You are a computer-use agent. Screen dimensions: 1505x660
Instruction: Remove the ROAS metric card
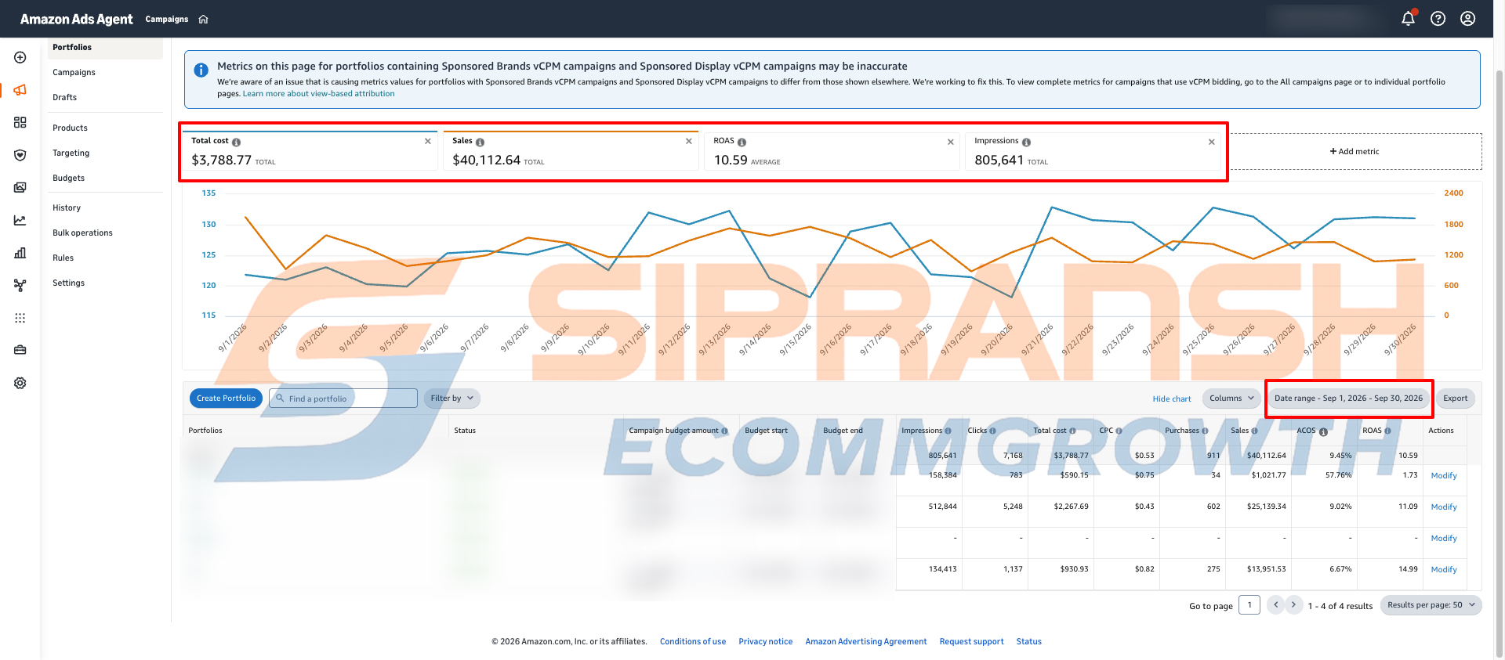(951, 142)
